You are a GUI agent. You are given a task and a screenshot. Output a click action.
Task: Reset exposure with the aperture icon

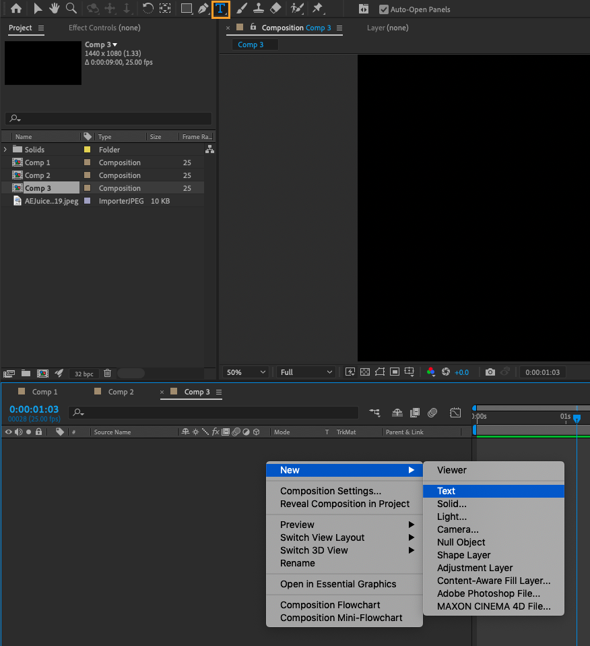pyautogui.click(x=446, y=372)
